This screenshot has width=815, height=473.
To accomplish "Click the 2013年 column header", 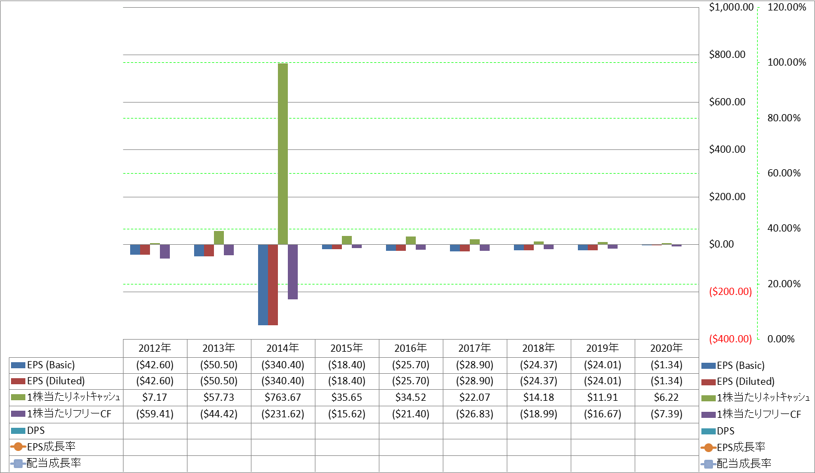I will coord(219,348).
